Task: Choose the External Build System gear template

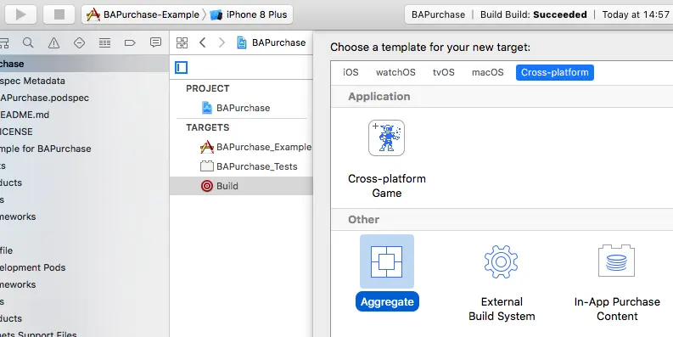Action: [501, 261]
